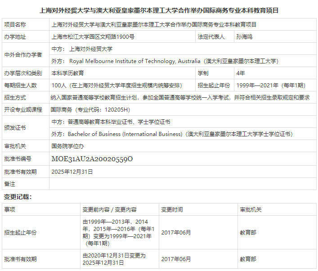Click the 国际商务 (专业代码: 120205H) value
Image resolution: width=318 pixels, height=271 pixels.
click(x=90, y=110)
